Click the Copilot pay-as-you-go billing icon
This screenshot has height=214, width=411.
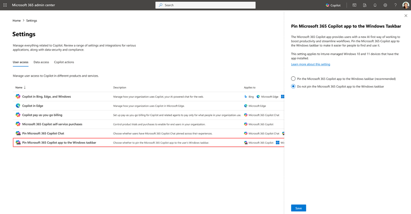click(18, 115)
